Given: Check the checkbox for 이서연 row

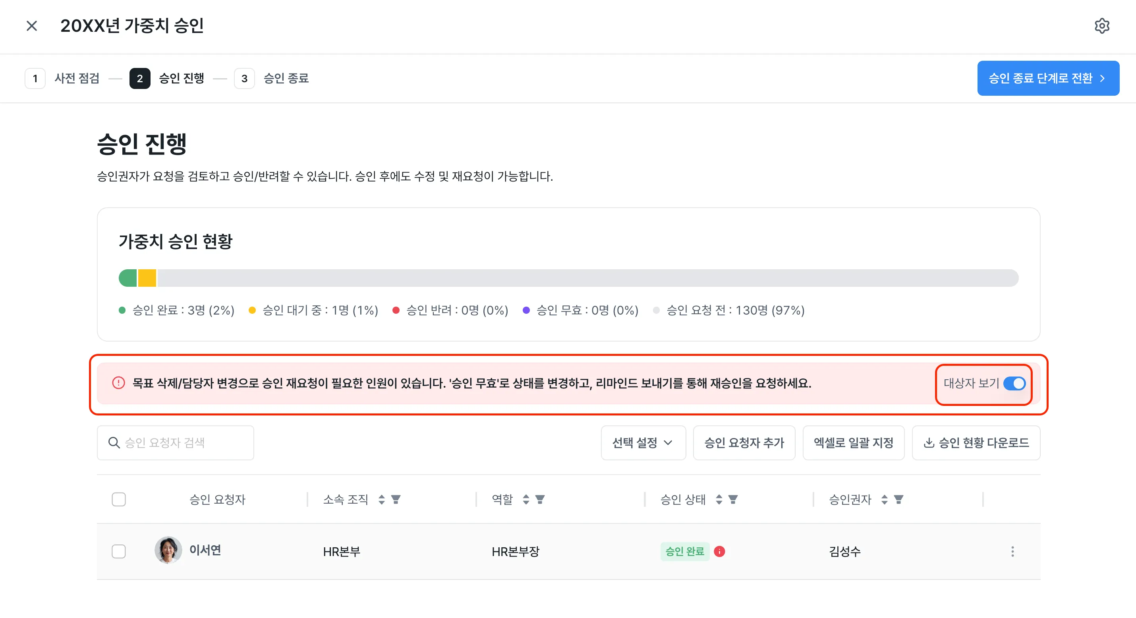Looking at the screenshot, I should tap(119, 551).
